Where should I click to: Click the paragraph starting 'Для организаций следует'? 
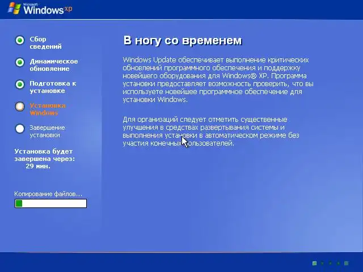(x=211, y=131)
